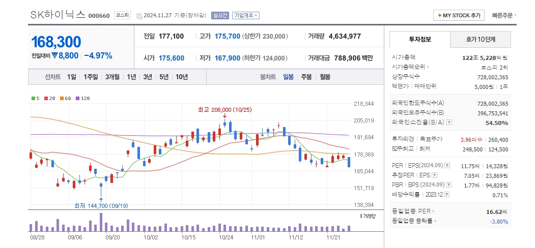Select the 1주일 line chart period
The height and width of the screenshot is (248, 535).
point(91,77)
